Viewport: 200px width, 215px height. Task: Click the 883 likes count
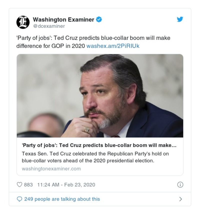(28, 185)
